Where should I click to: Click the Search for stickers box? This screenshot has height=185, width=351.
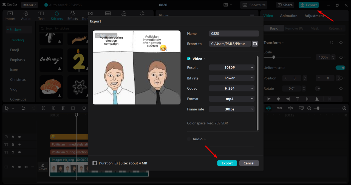pyautogui.click(x=64, y=28)
